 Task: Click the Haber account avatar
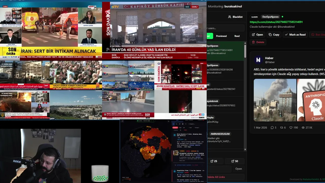pyautogui.click(x=258, y=60)
